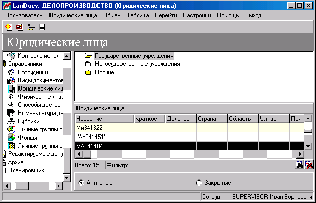
Task: Open Архив section in sidebar
Action: 16,162
